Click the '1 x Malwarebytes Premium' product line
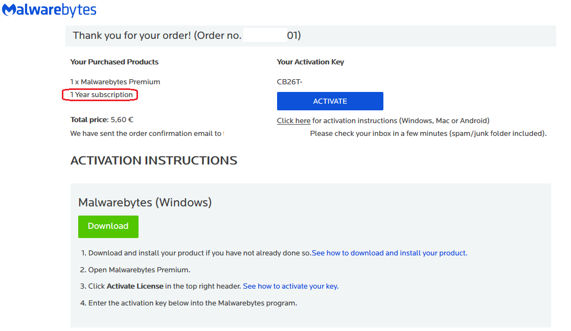This screenshot has height=331, width=571. tap(115, 82)
